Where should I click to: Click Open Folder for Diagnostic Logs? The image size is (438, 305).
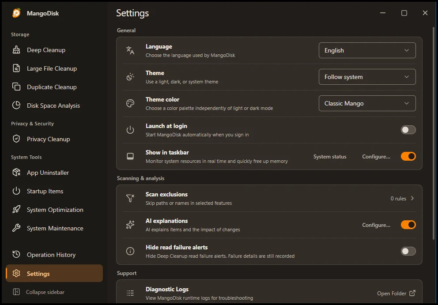point(396,293)
